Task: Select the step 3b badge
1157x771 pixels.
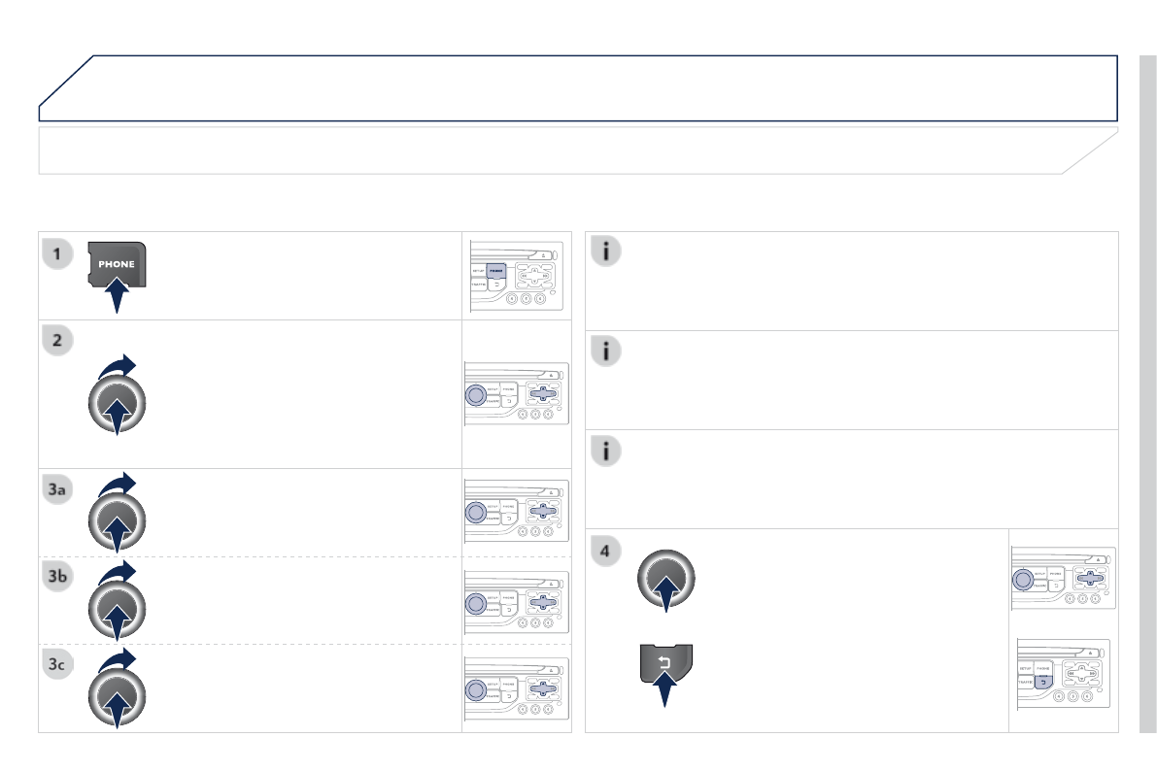Action: pos(57,578)
